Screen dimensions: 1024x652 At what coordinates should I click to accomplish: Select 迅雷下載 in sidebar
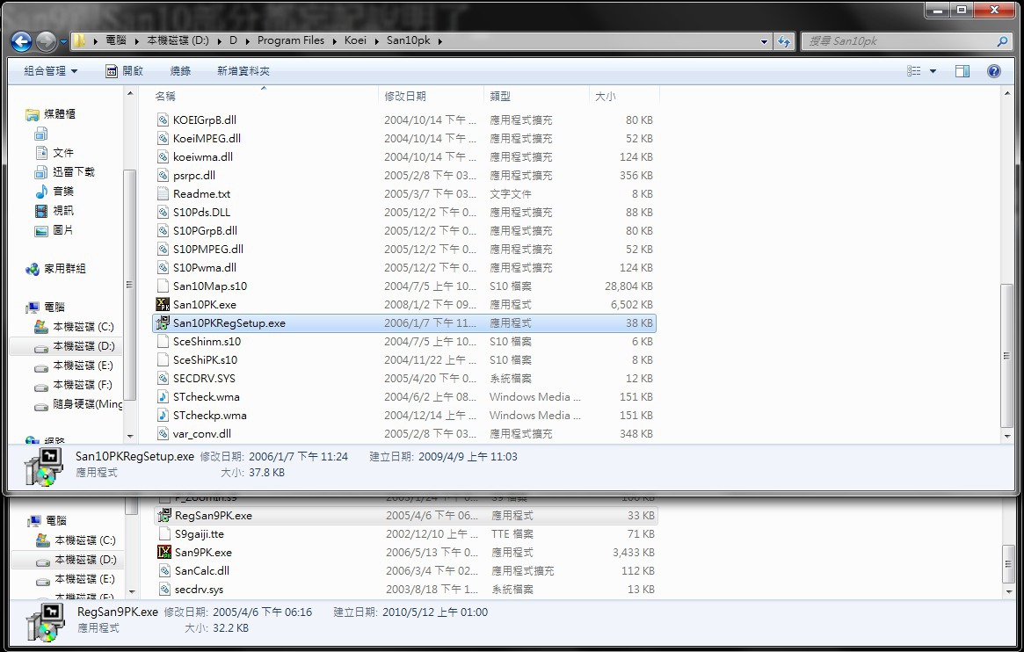(x=65, y=171)
